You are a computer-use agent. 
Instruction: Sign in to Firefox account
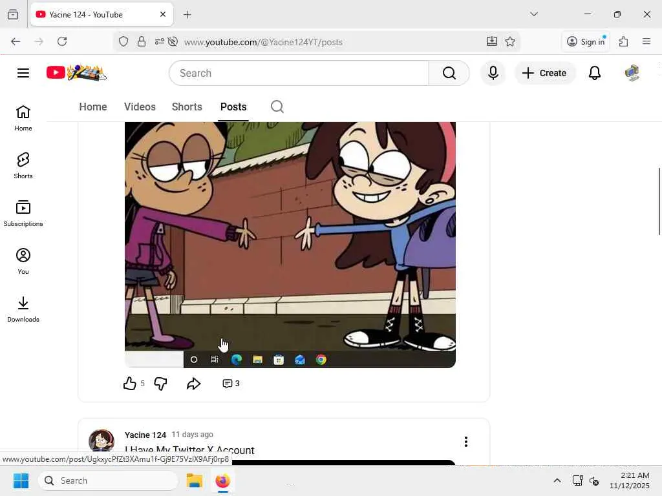586,41
